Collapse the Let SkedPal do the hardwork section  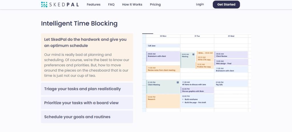[87, 43]
